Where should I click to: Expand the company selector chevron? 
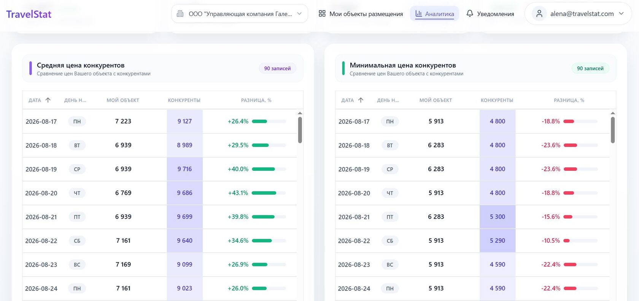[x=299, y=14]
